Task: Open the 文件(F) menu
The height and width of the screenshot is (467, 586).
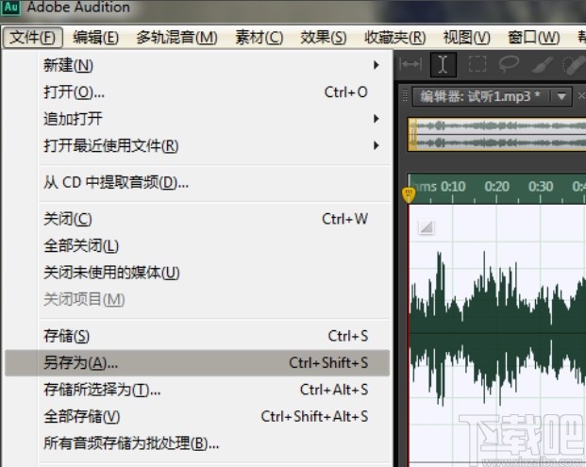Action: (32, 38)
